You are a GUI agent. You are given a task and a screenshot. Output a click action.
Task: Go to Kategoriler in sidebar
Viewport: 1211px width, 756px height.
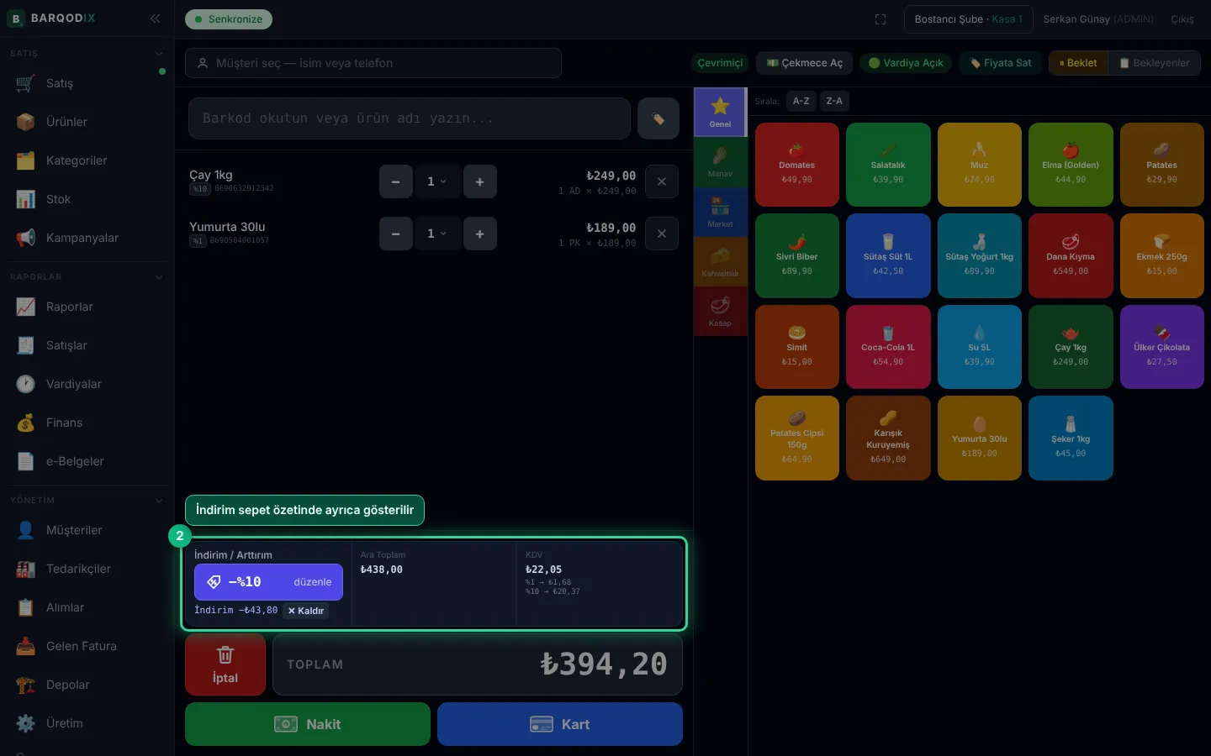[87, 160]
